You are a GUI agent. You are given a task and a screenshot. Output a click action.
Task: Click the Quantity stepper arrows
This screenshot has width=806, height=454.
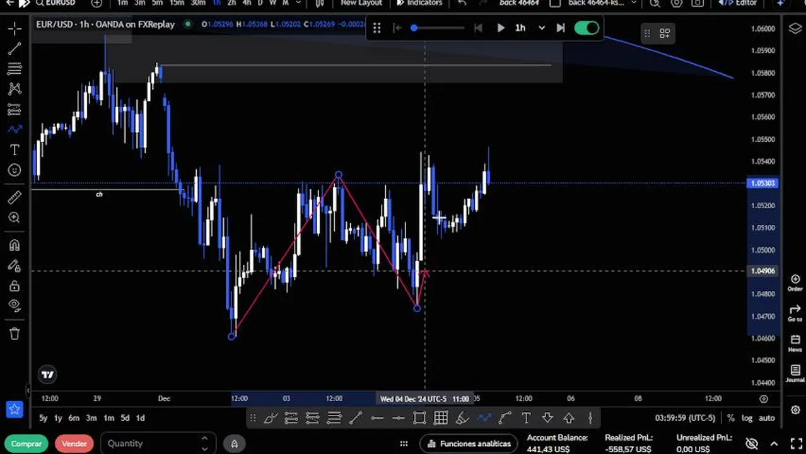pos(204,444)
